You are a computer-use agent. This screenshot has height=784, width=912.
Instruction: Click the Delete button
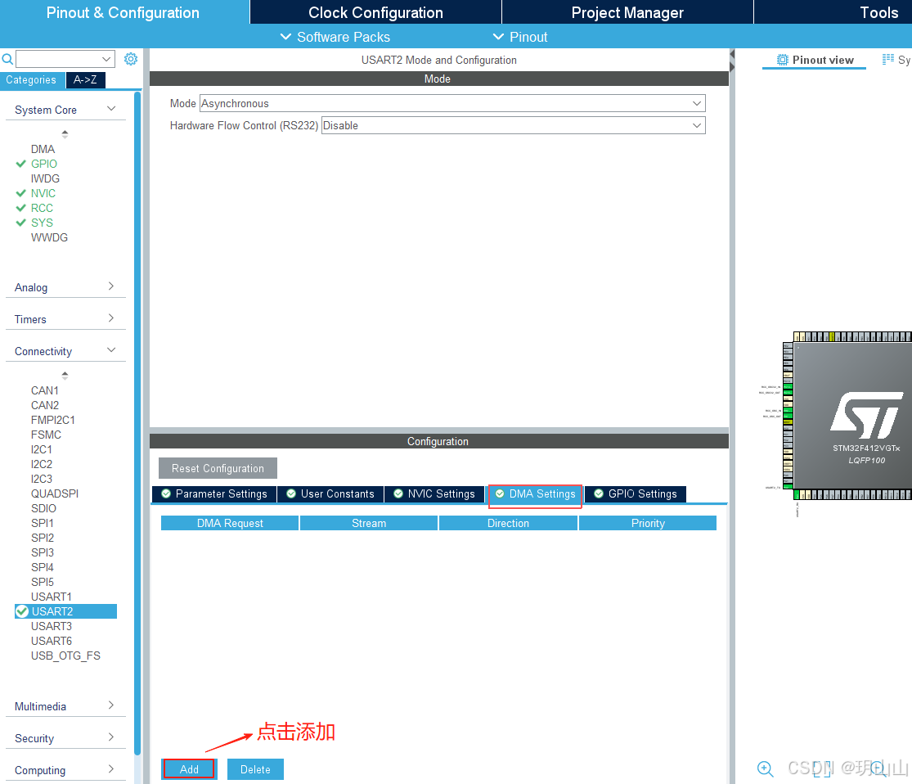point(255,769)
